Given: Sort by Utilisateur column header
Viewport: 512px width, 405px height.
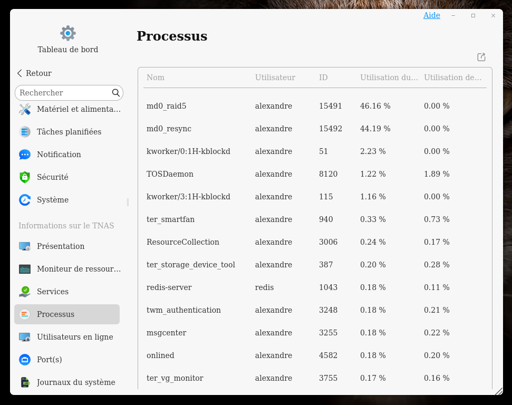Looking at the screenshot, I should pyautogui.click(x=275, y=78).
